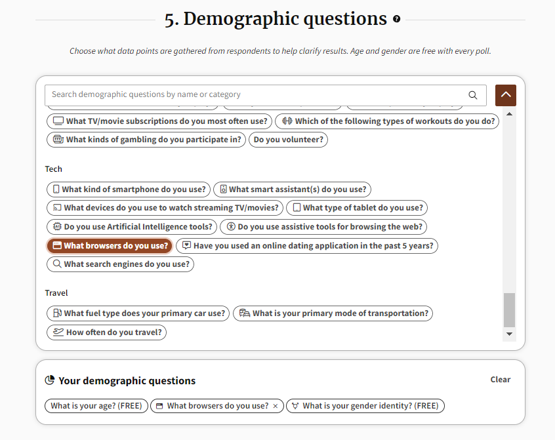Collapse the demographic questions panel with the chevron button

coord(505,95)
